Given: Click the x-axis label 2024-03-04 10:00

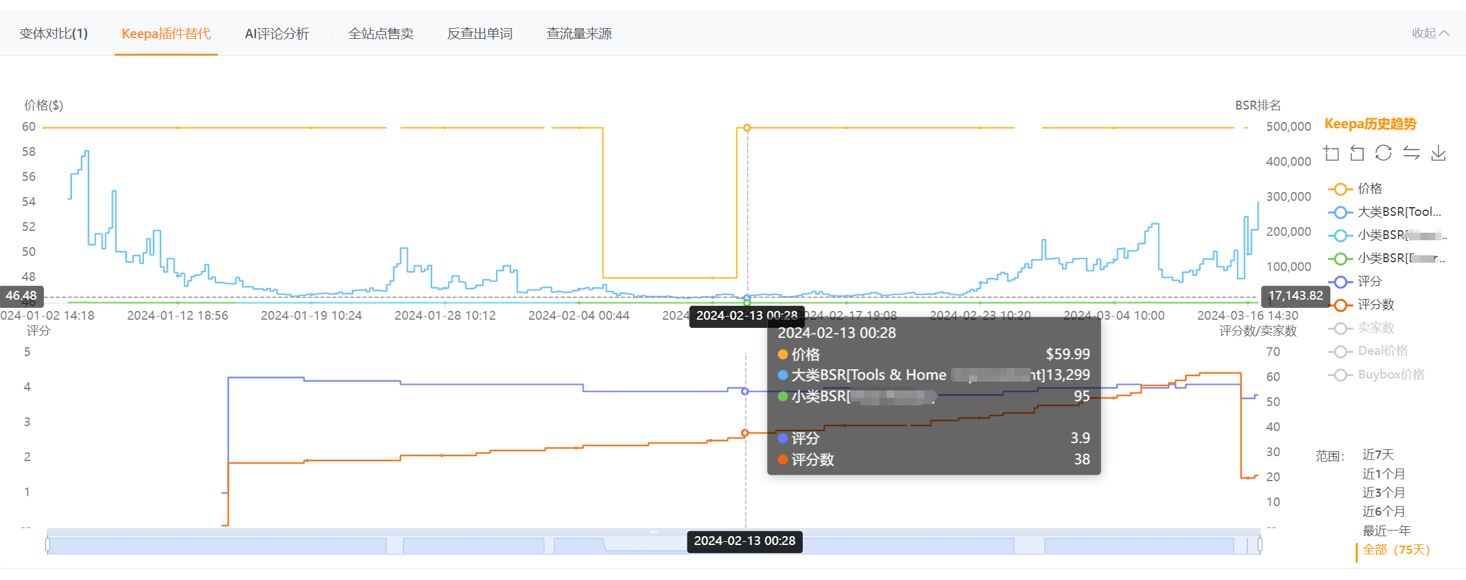Looking at the screenshot, I should pyautogui.click(x=1114, y=316).
